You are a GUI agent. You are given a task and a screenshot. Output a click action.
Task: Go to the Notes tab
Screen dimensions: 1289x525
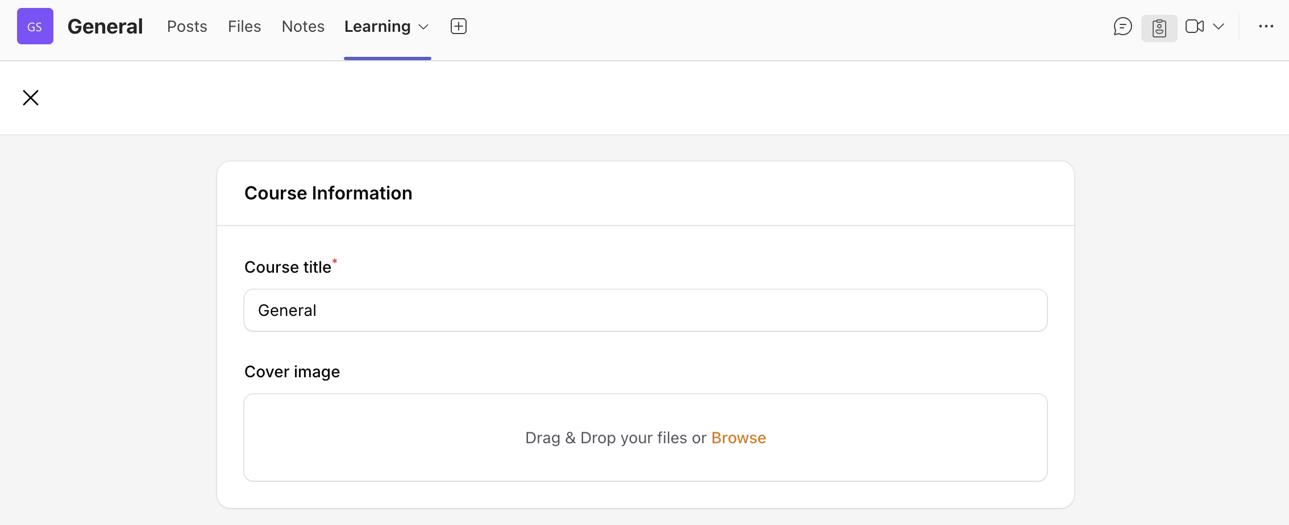tap(303, 26)
